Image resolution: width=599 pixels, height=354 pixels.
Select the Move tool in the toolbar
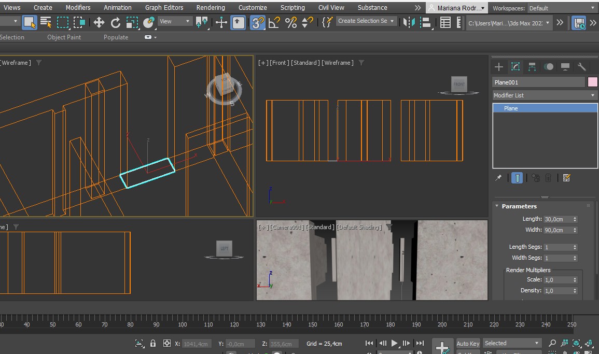[x=99, y=22]
